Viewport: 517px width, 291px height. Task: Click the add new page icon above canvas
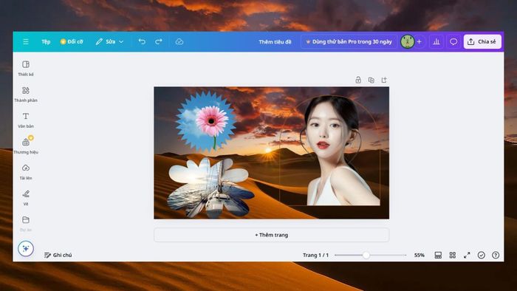[384, 80]
